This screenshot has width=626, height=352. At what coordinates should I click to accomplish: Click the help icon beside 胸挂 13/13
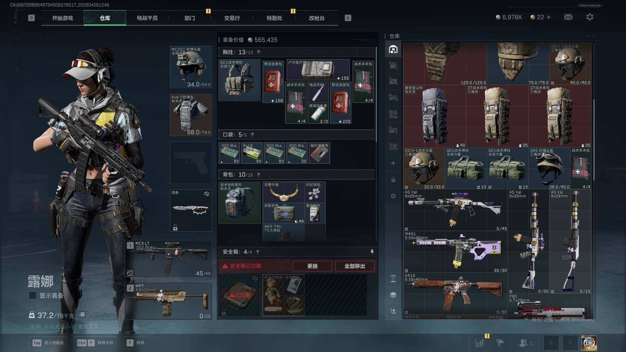259,52
